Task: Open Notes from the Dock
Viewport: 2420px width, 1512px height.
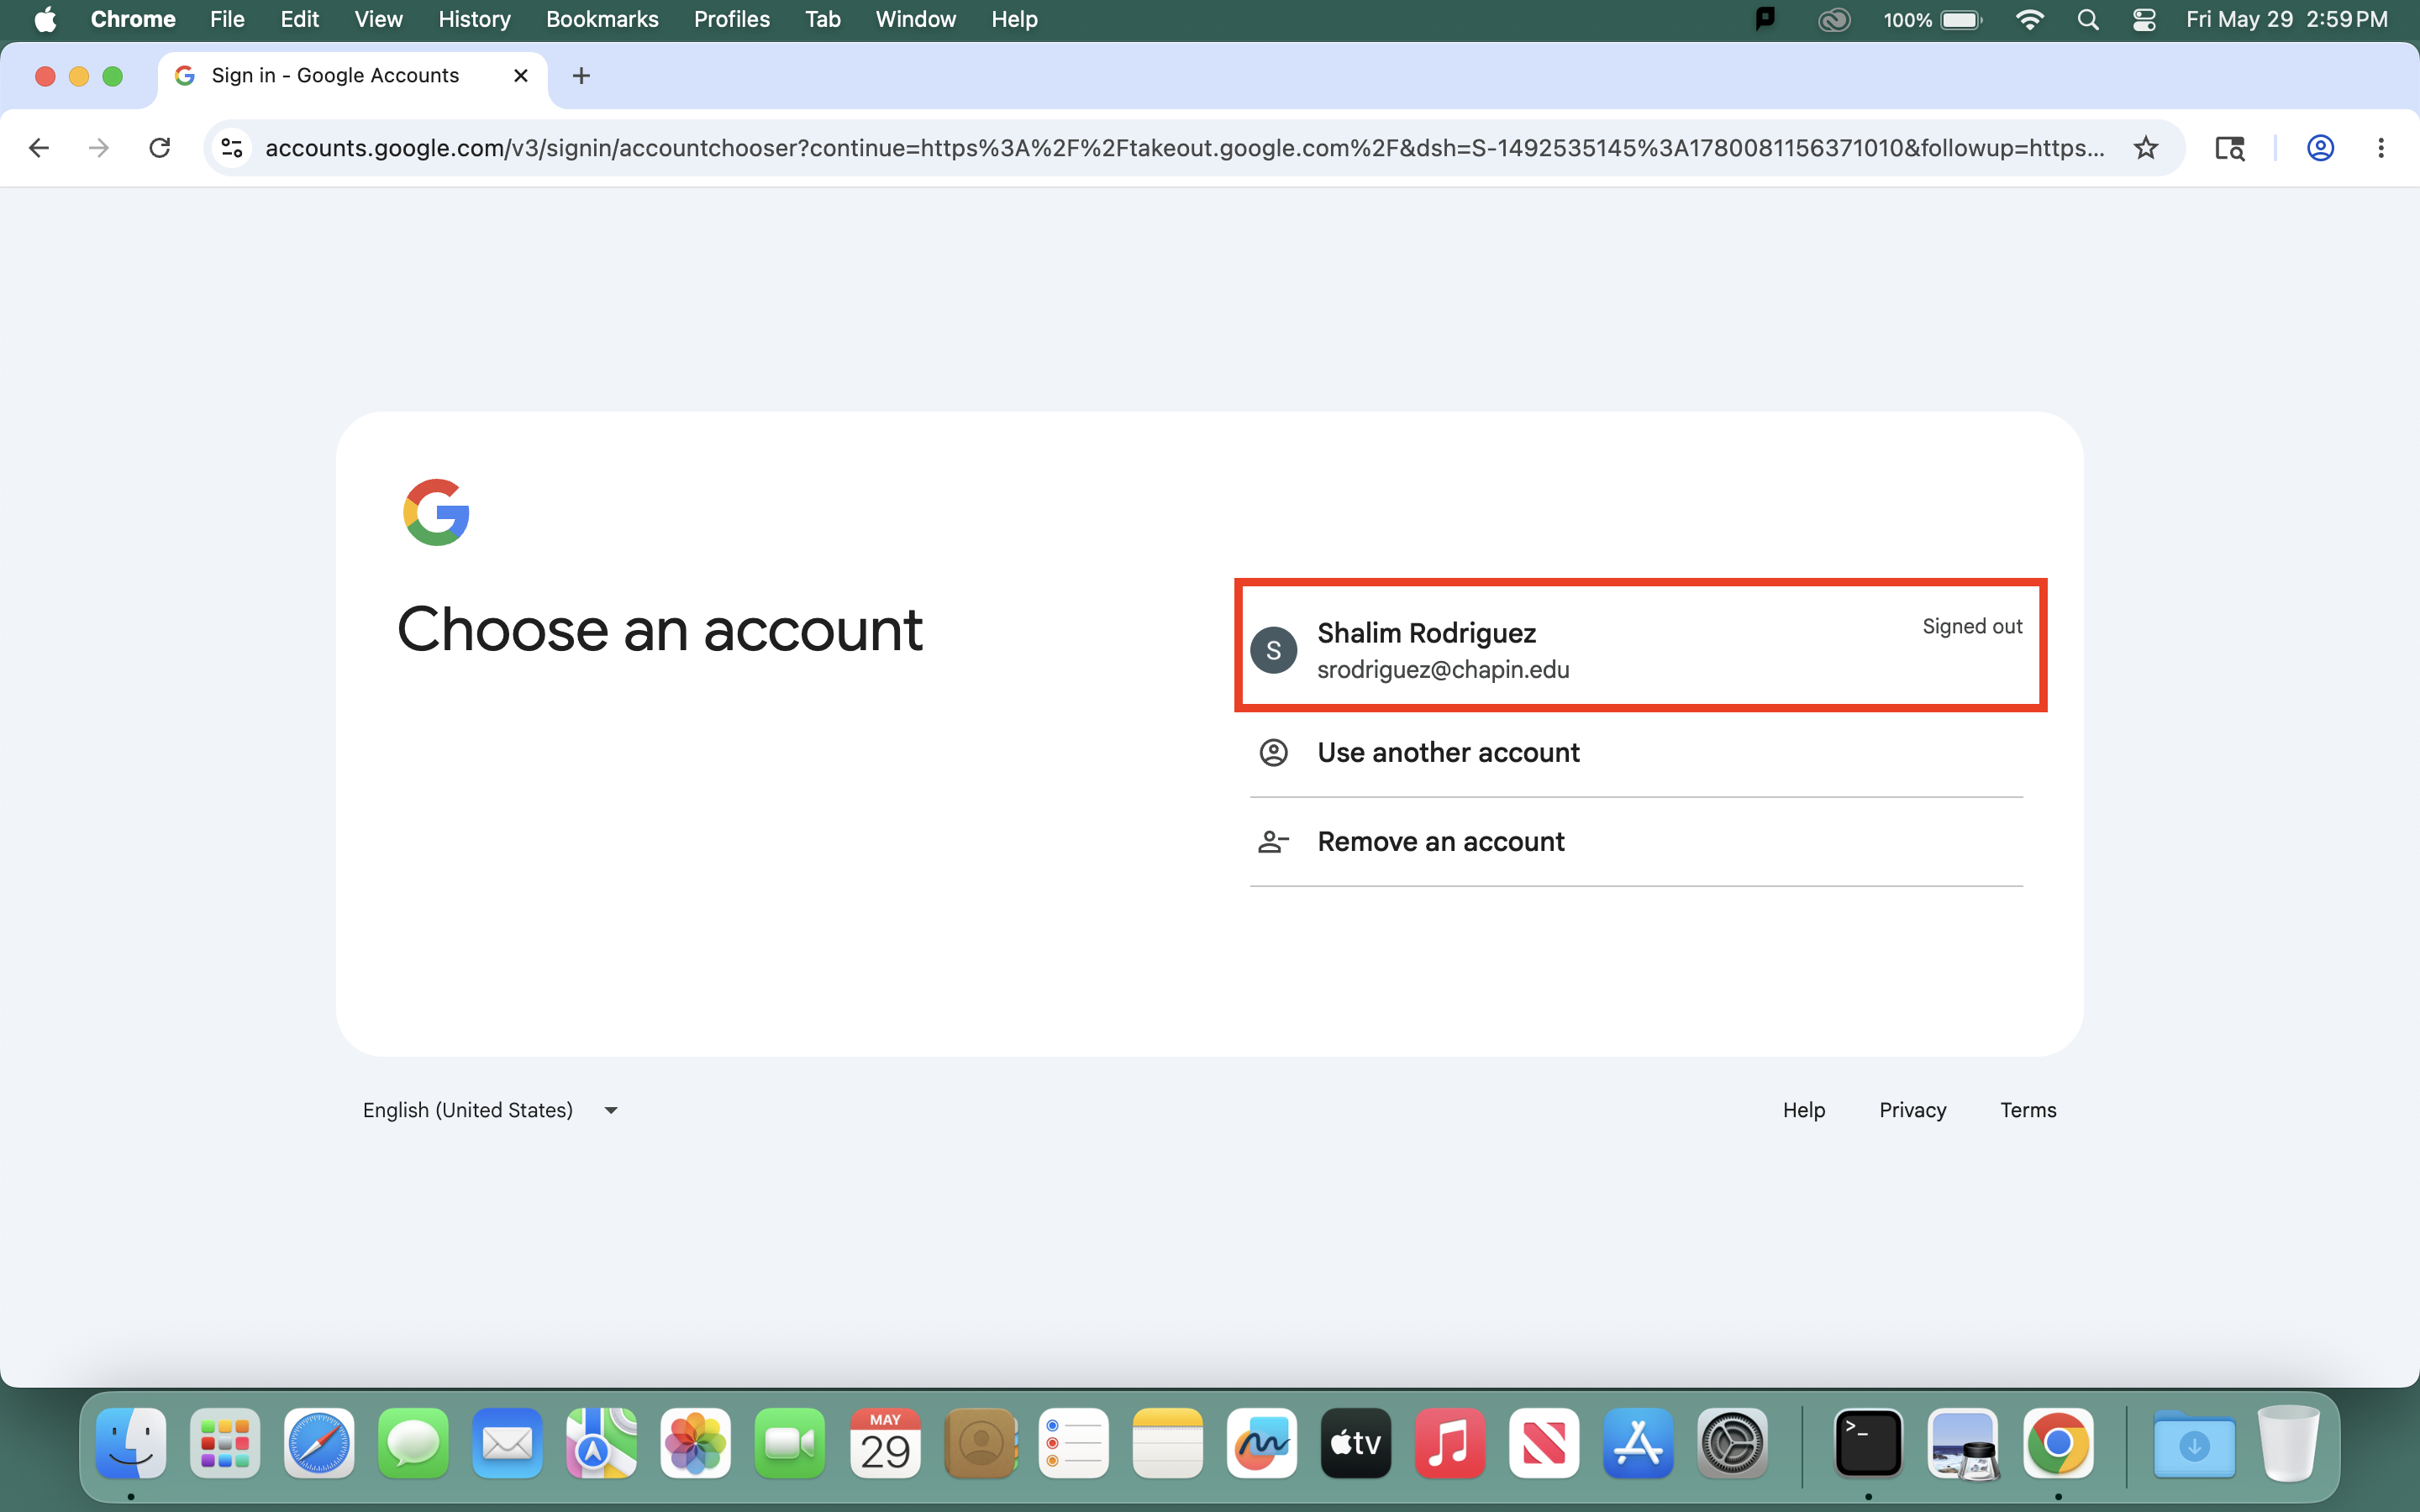Action: [x=1167, y=1443]
